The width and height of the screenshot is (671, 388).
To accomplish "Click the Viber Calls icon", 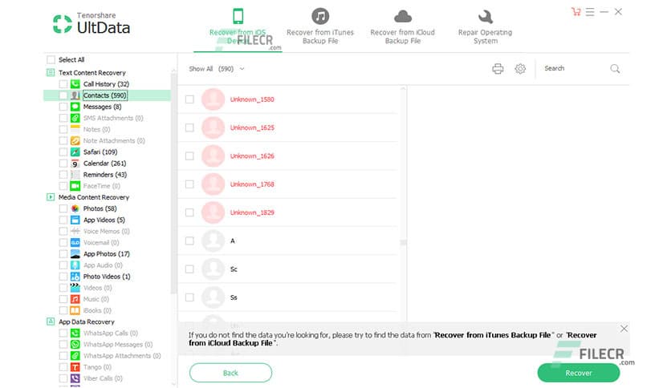I will tap(75, 378).
